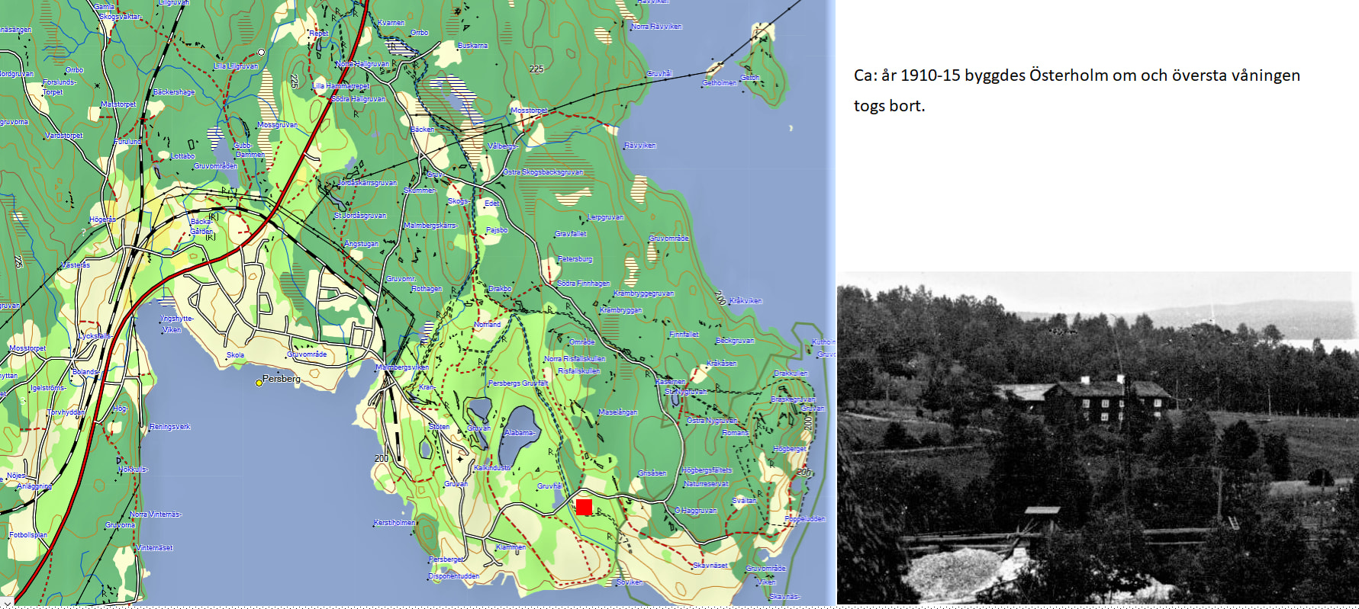Select the 'Maselången' label

pos(618,412)
